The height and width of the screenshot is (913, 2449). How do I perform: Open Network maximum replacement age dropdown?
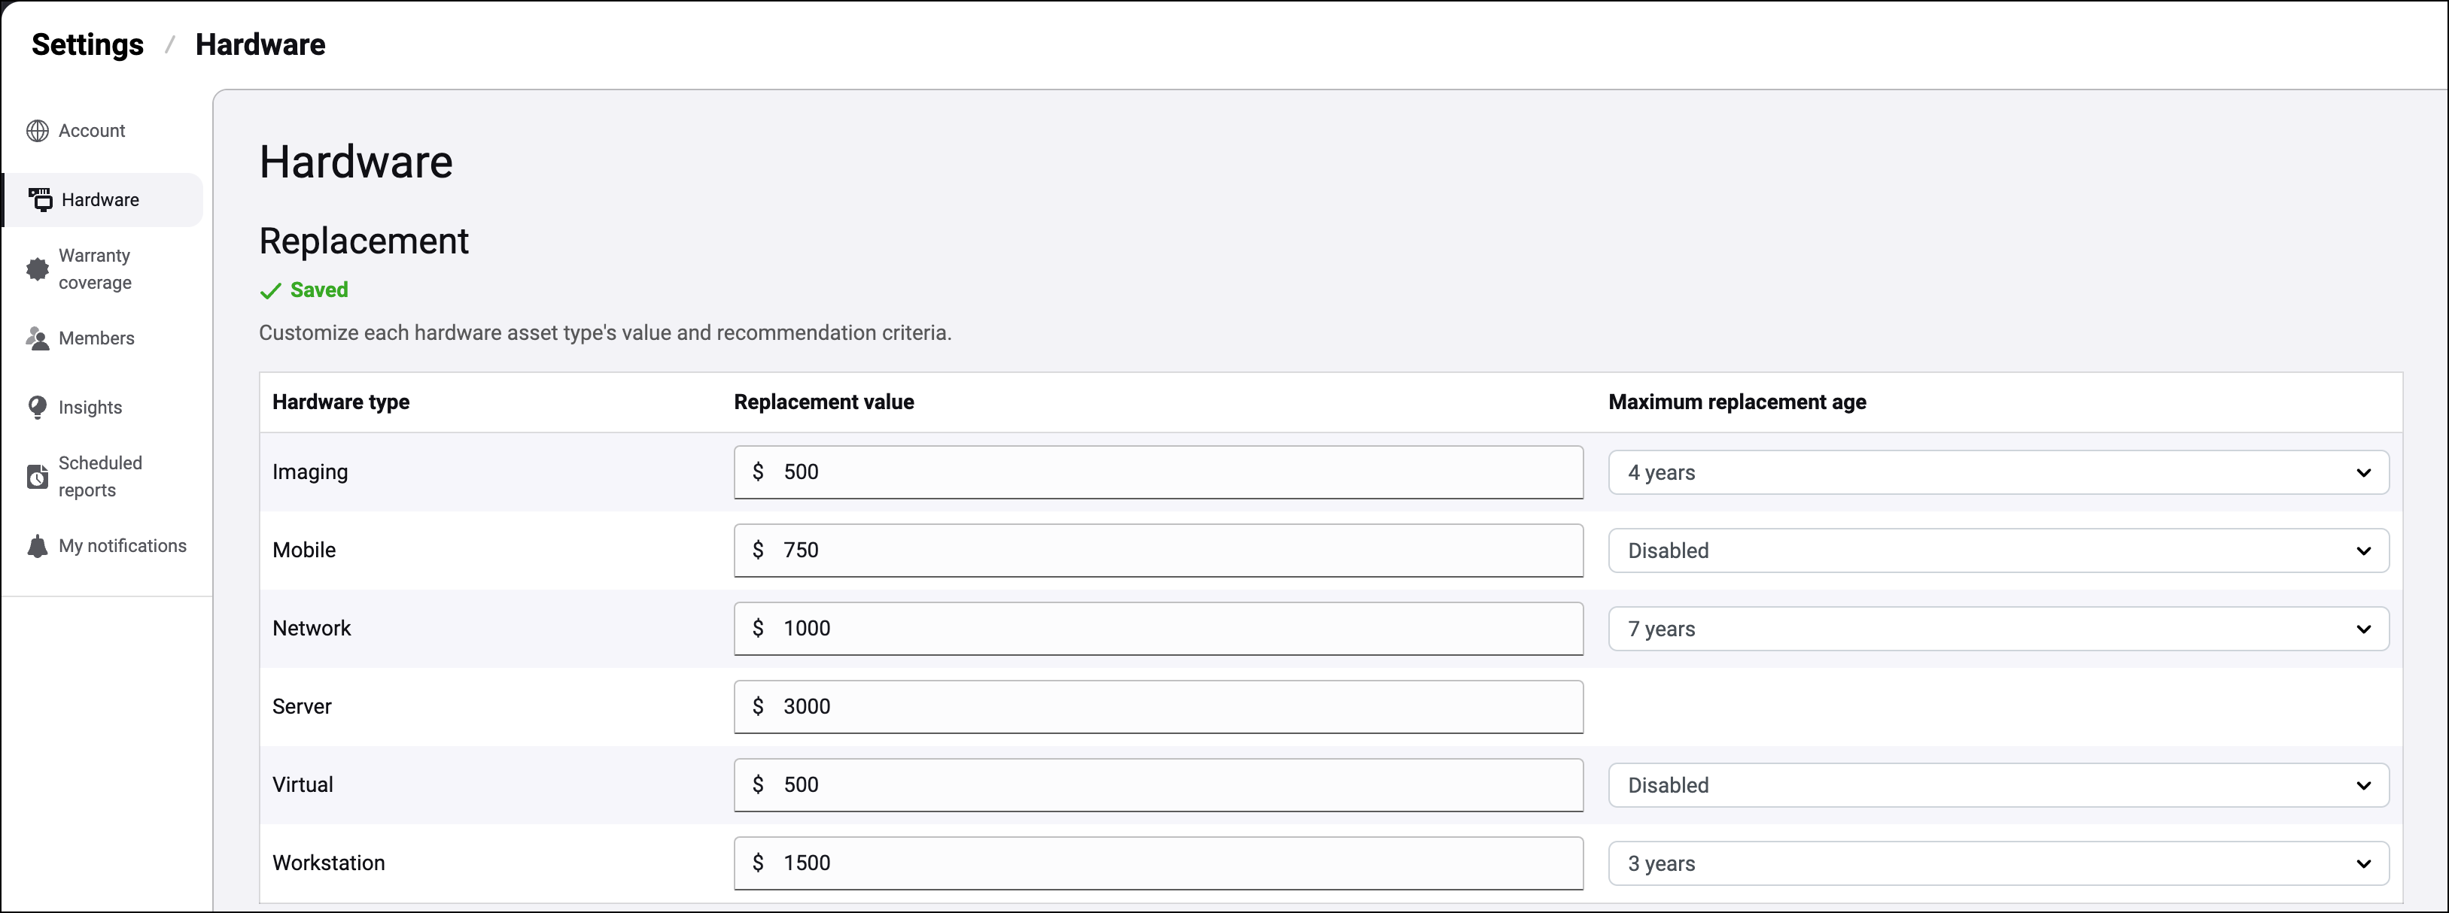click(1998, 629)
